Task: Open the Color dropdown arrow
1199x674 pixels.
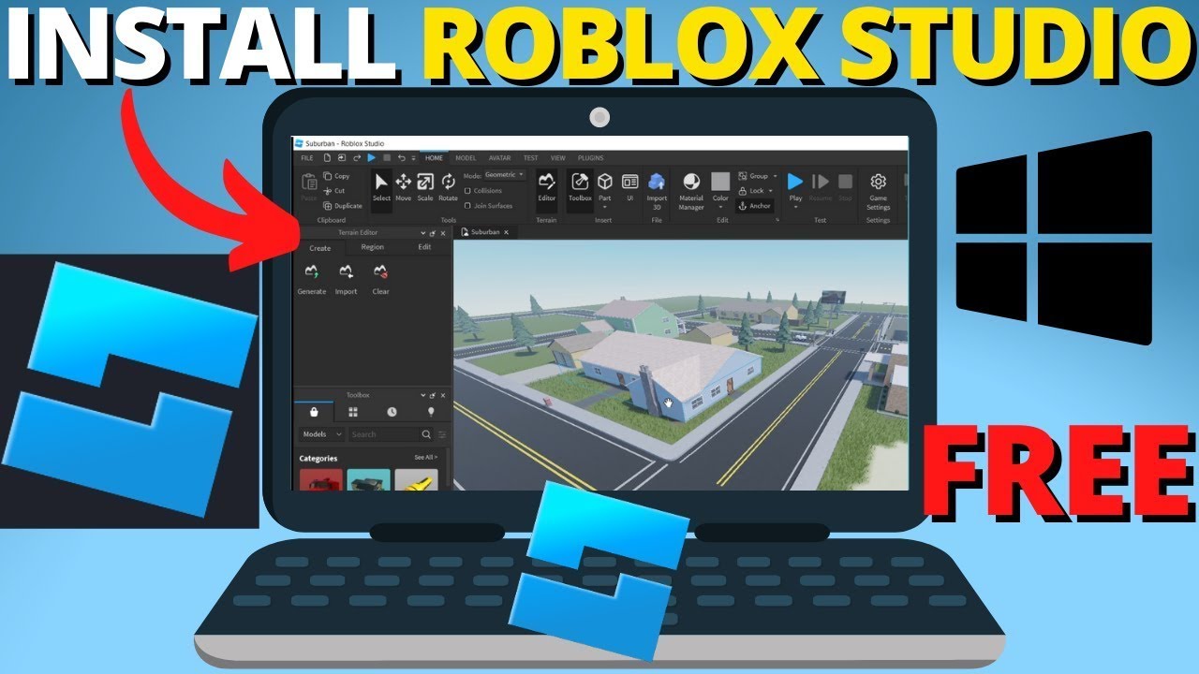Action: [720, 208]
